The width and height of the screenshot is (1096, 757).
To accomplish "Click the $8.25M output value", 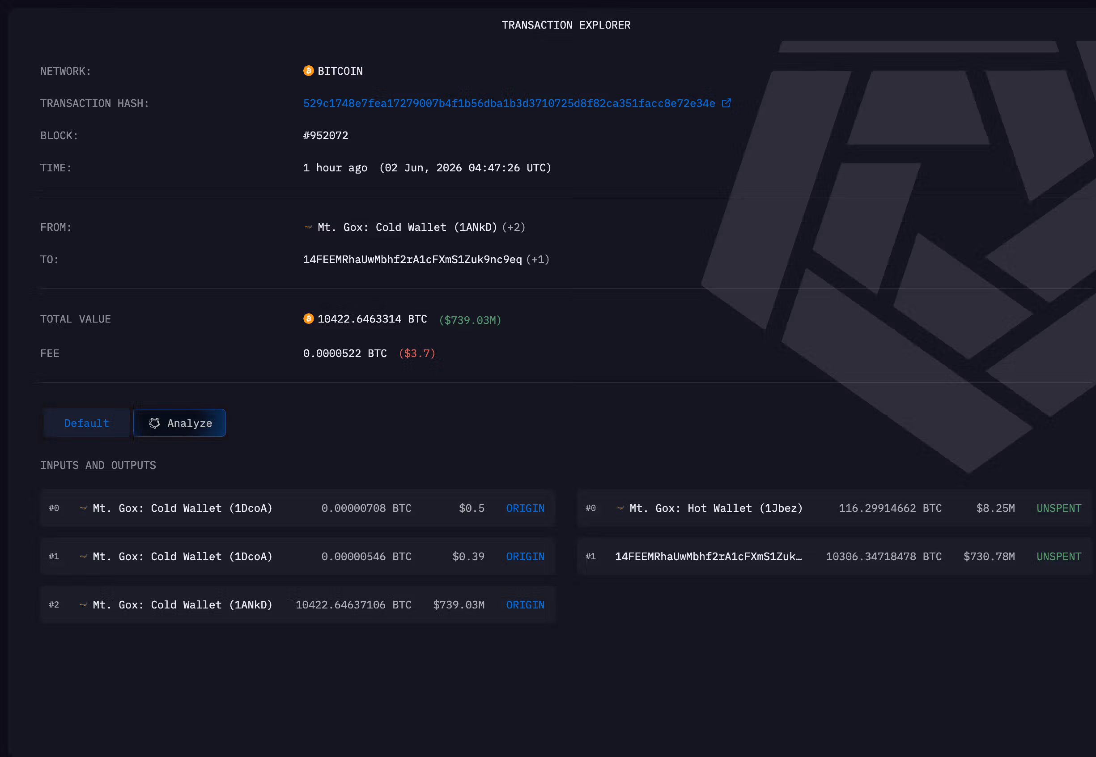I will click(995, 508).
